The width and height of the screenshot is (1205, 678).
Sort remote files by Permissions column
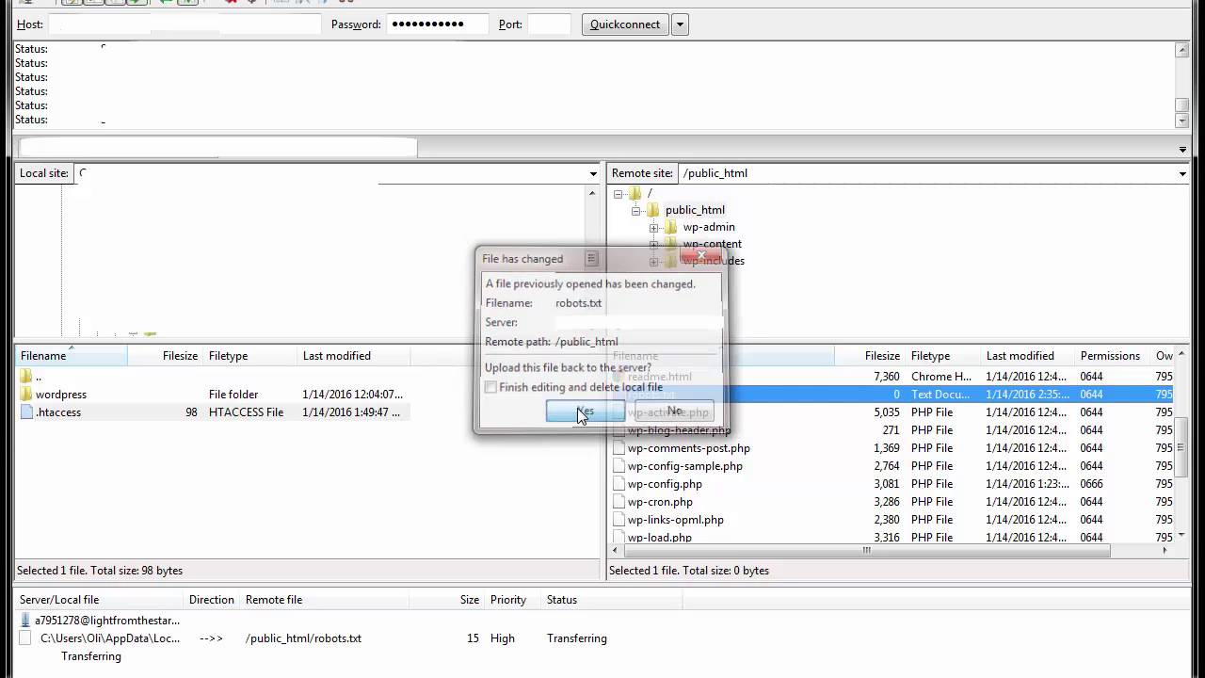[1113, 356]
